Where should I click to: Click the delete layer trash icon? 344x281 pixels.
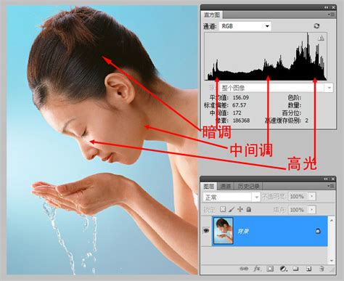(322, 269)
